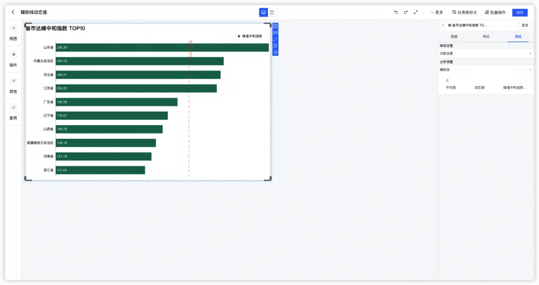Open the chart's floating settings gear icon
Screen dimensions: 539x285
[x=275, y=53]
